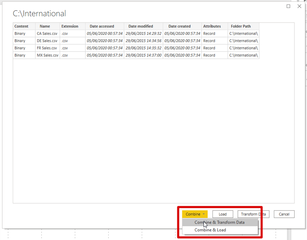This screenshot has height=240, width=307.
Task: Click Binary in the FR Sales.csv row
Action: click(x=20, y=48)
